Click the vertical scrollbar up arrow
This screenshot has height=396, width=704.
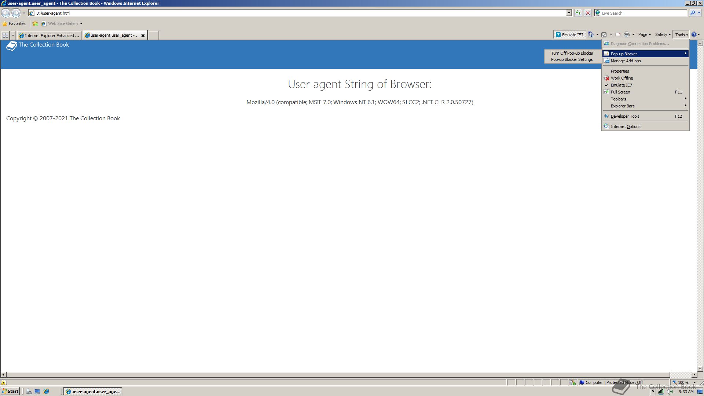point(700,43)
